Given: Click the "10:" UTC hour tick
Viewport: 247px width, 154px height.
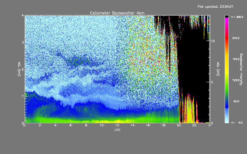Looking at the screenshot, I should click(x=102, y=125).
